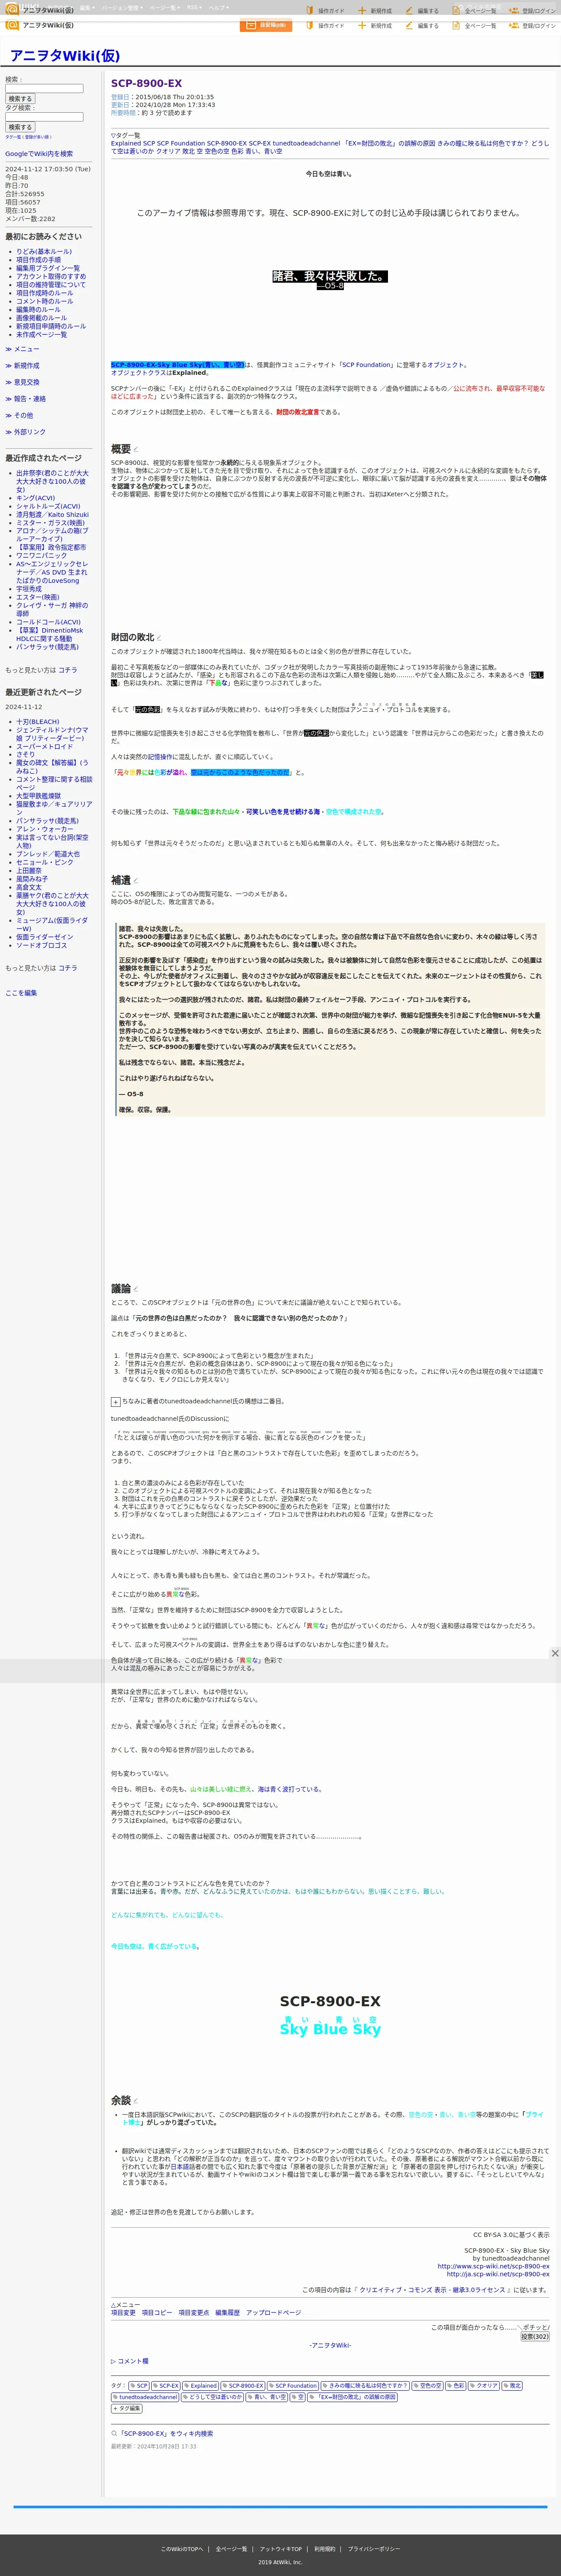Image resolution: width=561 pixels, height=2576 pixels.
Task: Click the pencil edit icon beside 概要 heading
Action: click(x=136, y=450)
